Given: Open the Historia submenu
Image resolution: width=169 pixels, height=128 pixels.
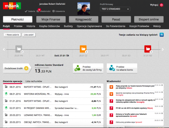Looking at the screenshot, I should pos(31,26).
